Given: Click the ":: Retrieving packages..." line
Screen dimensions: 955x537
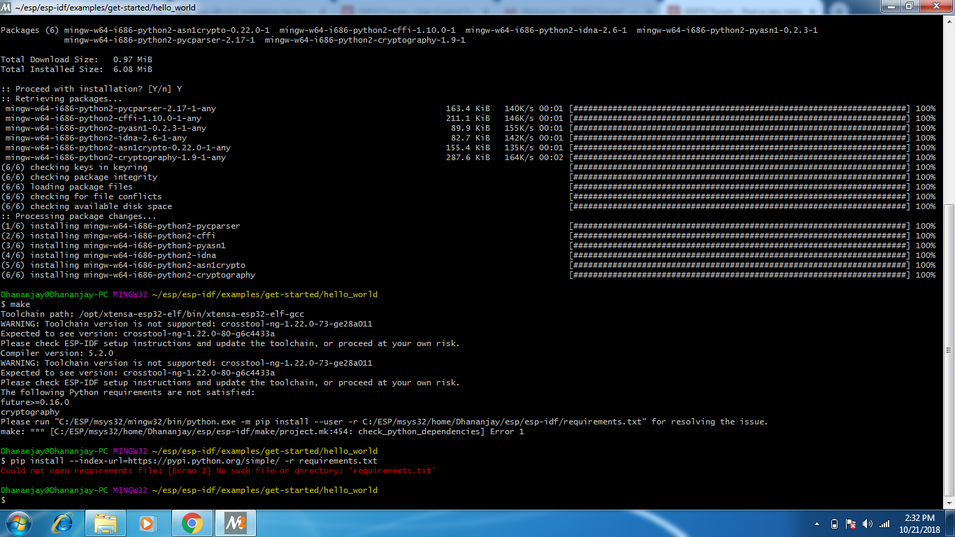Looking at the screenshot, I should coord(62,99).
